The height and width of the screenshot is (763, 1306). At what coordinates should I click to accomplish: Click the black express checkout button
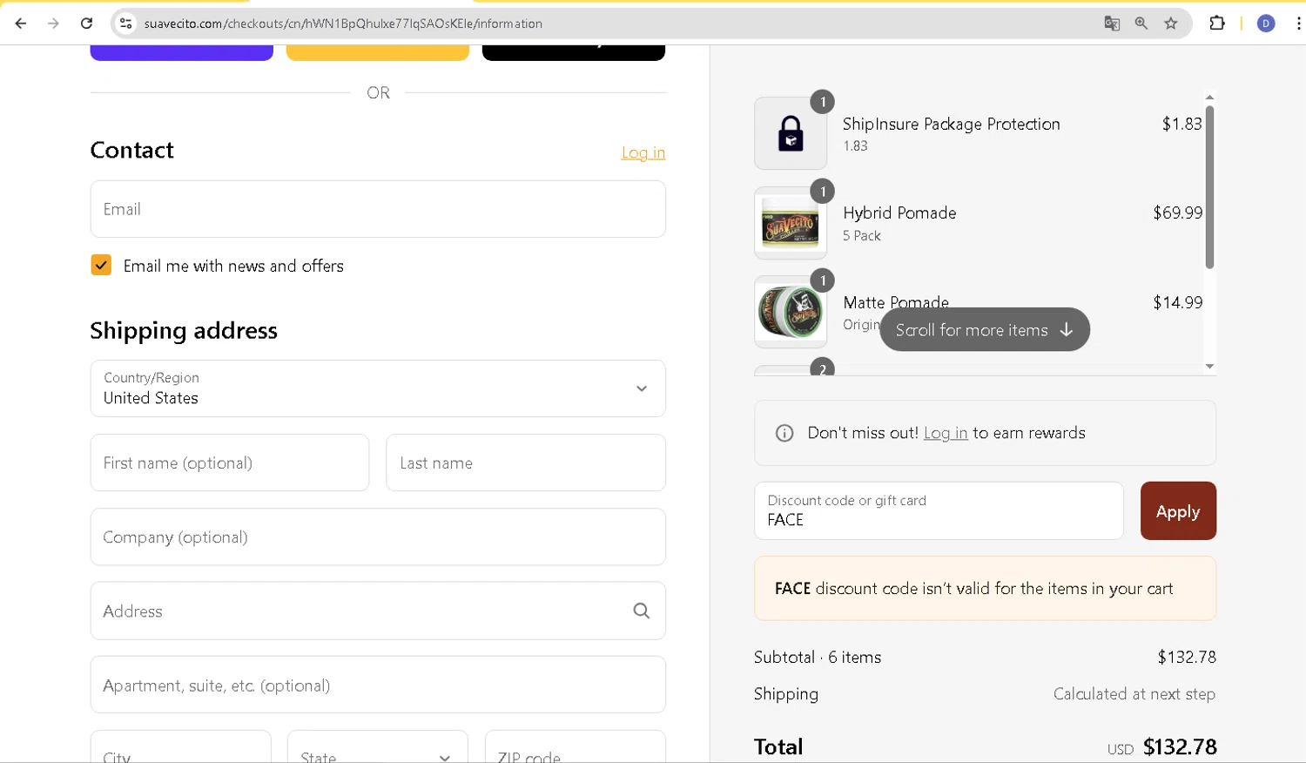(x=574, y=52)
